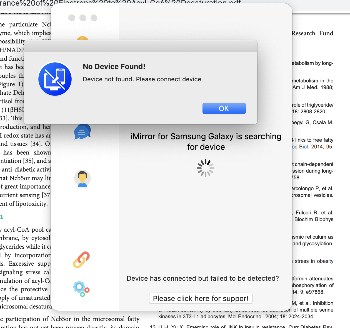The height and width of the screenshot is (328, 350).
Task: Select the partially hidden orange sidebar icon
Action: coord(82,38)
